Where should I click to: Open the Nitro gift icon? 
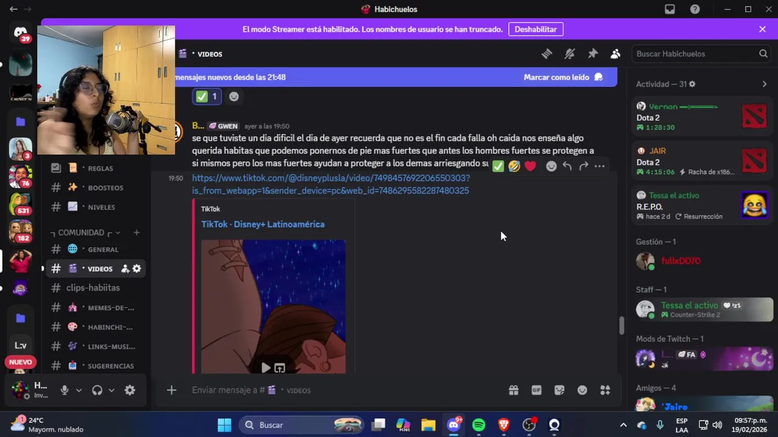tap(514, 390)
